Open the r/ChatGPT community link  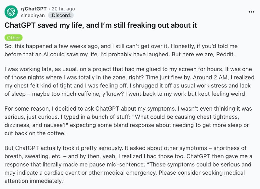33,9
